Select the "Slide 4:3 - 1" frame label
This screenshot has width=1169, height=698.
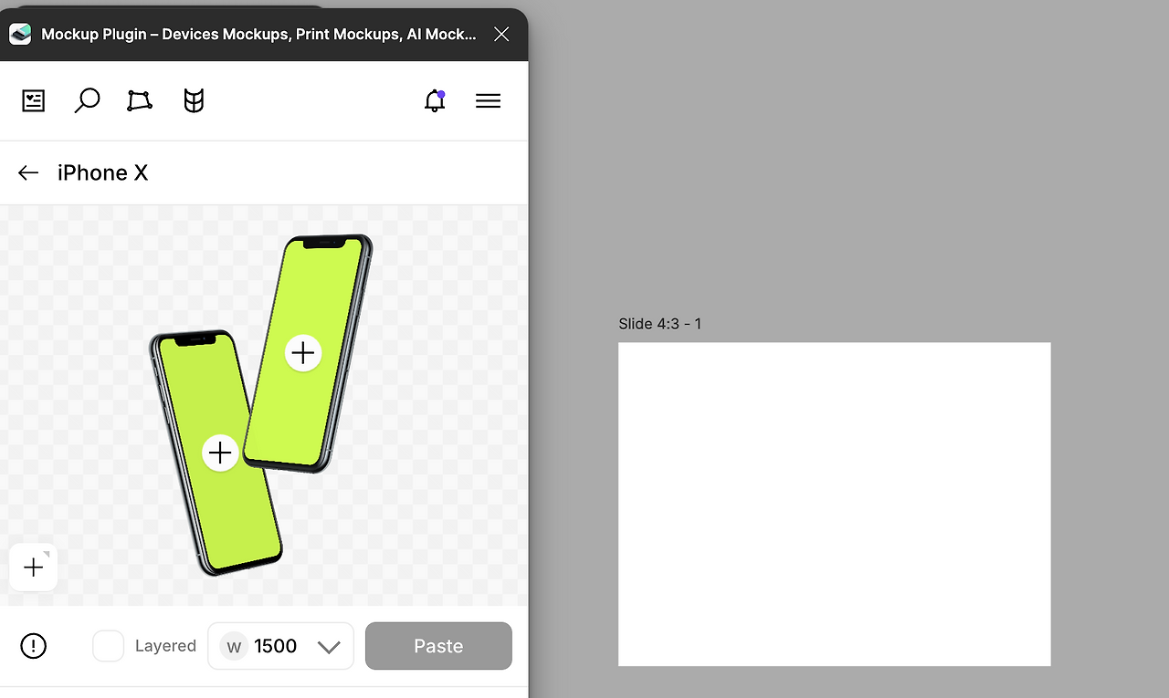(660, 324)
